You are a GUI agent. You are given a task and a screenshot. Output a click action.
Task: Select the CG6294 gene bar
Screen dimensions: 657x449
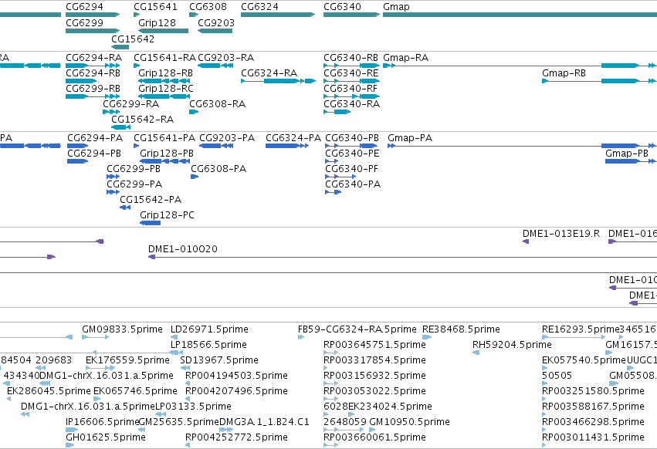click(93, 15)
